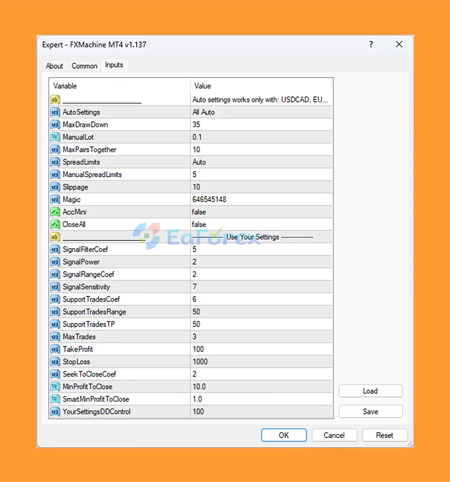This screenshot has width=450, height=482.
Task: Click the icon next to SupportTradesRange
Action: pyautogui.click(x=55, y=312)
